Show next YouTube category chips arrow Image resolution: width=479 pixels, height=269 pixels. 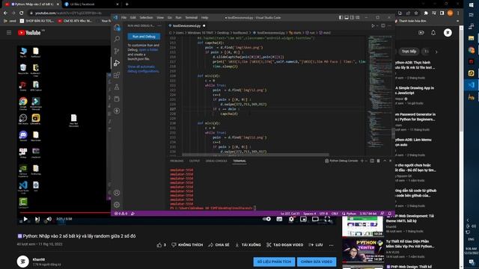pos(436,52)
